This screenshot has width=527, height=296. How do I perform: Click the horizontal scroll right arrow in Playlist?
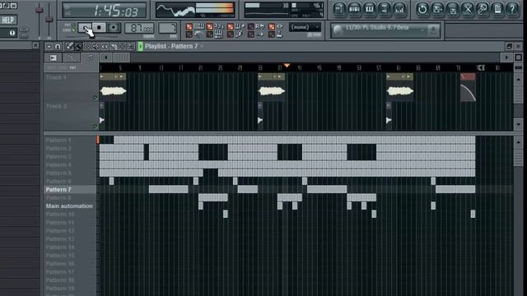[x=506, y=58]
